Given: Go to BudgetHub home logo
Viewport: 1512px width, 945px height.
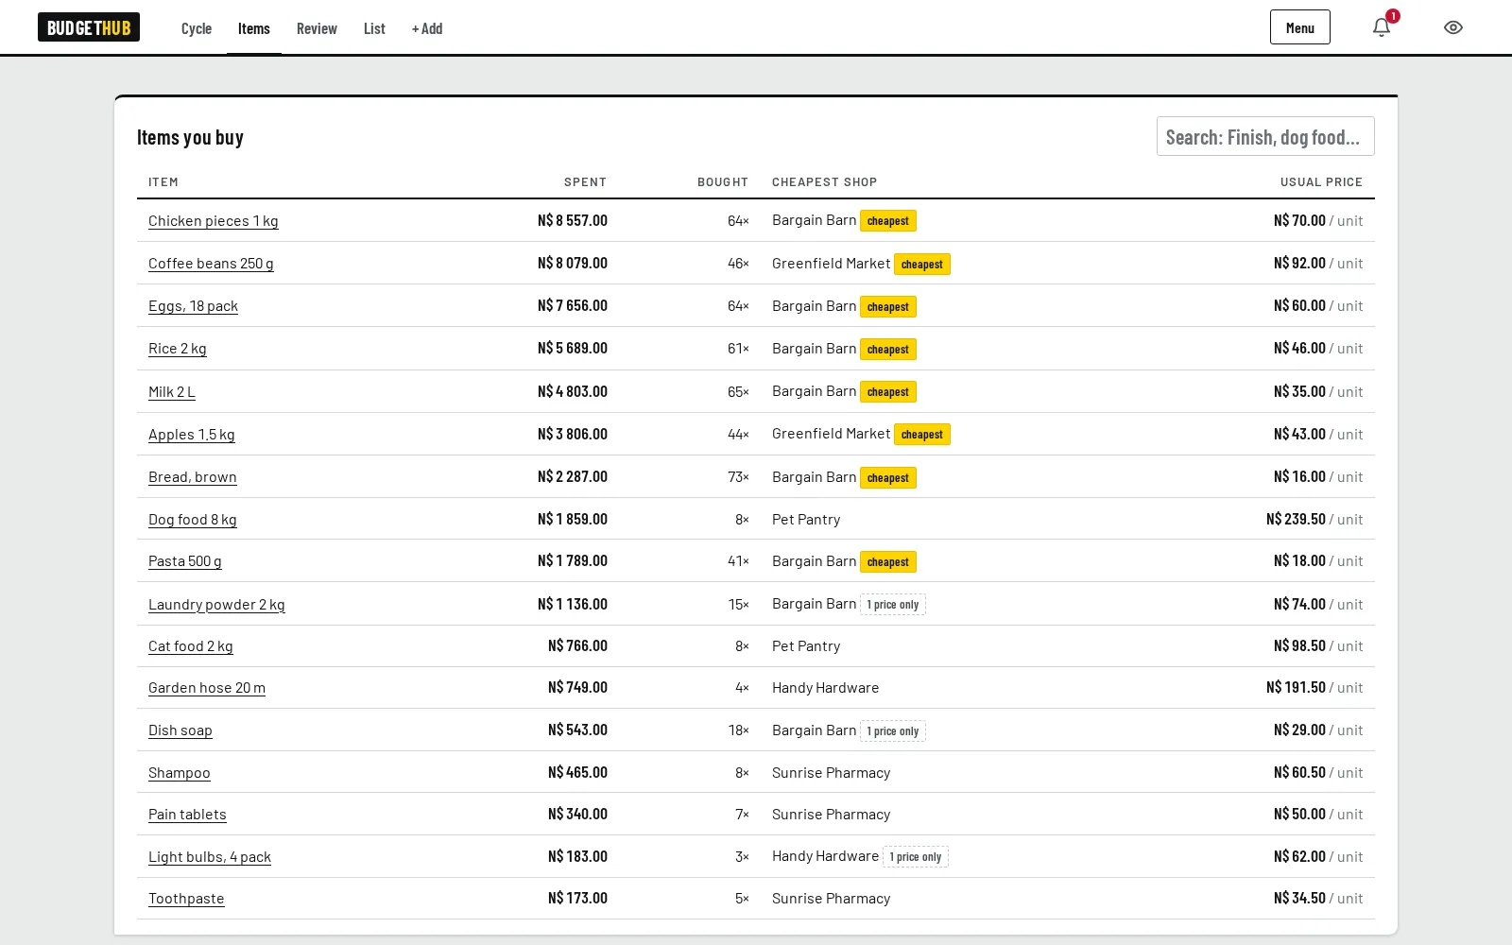Looking at the screenshot, I should pyautogui.click(x=89, y=27).
